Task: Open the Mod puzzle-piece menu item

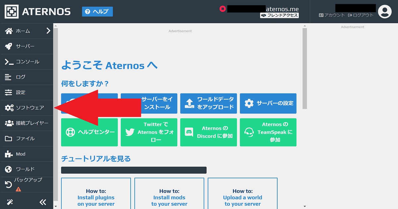Action: 27,154
